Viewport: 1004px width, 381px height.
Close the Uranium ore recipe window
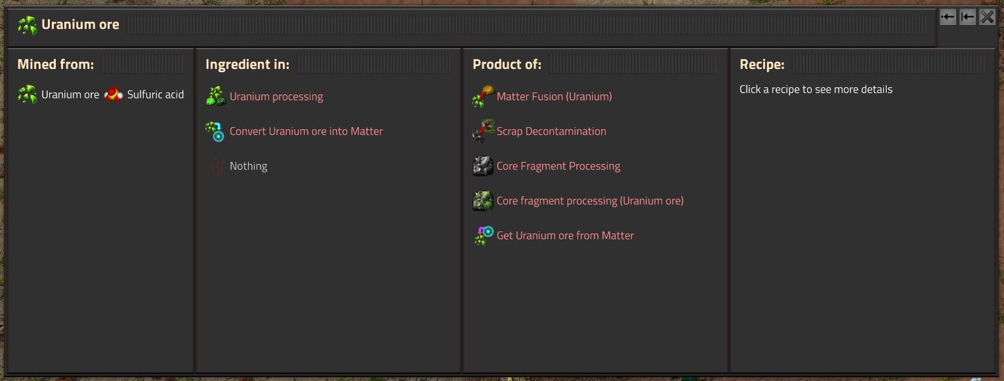coord(987,17)
